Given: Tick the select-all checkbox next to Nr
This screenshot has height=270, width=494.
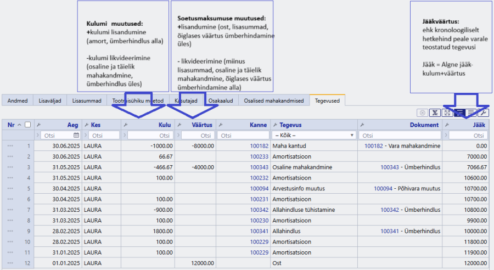Looking at the screenshot, I should [x=28, y=125].
